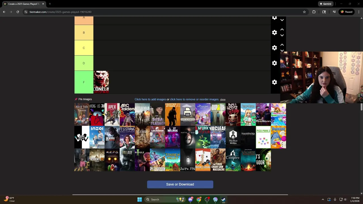Select the Valheim image
The height and width of the screenshot is (204, 363).
(248, 160)
